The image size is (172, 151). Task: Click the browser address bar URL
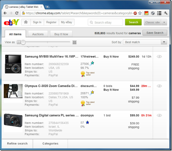coord(79,13)
